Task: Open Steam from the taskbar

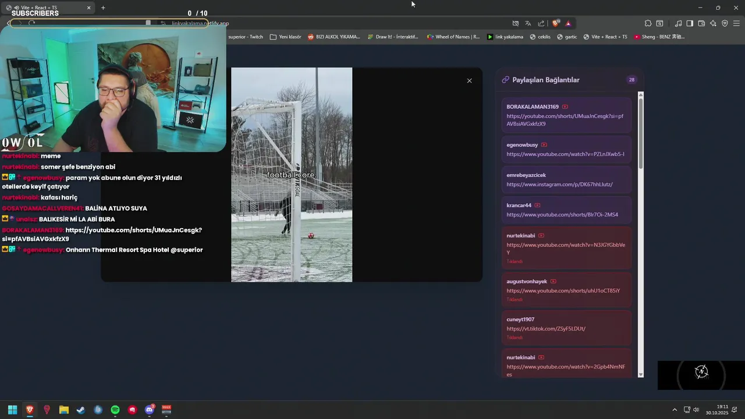Action: [81, 410]
